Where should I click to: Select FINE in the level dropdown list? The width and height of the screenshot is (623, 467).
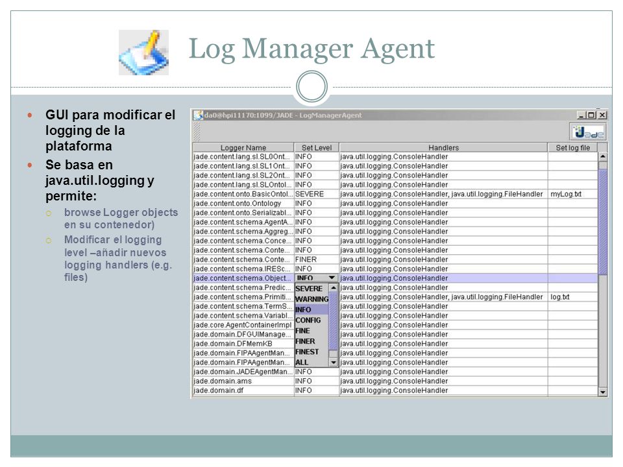pos(311,331)
